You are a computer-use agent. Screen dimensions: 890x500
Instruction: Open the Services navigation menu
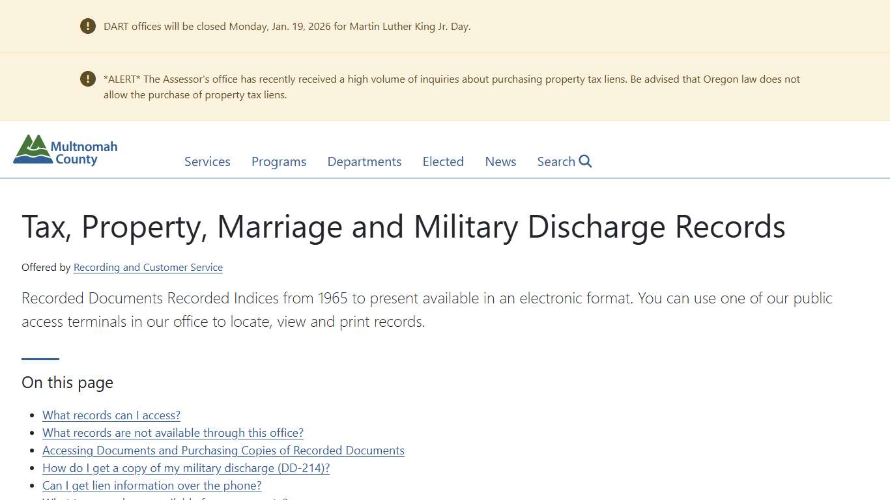(x=207, y=161)
